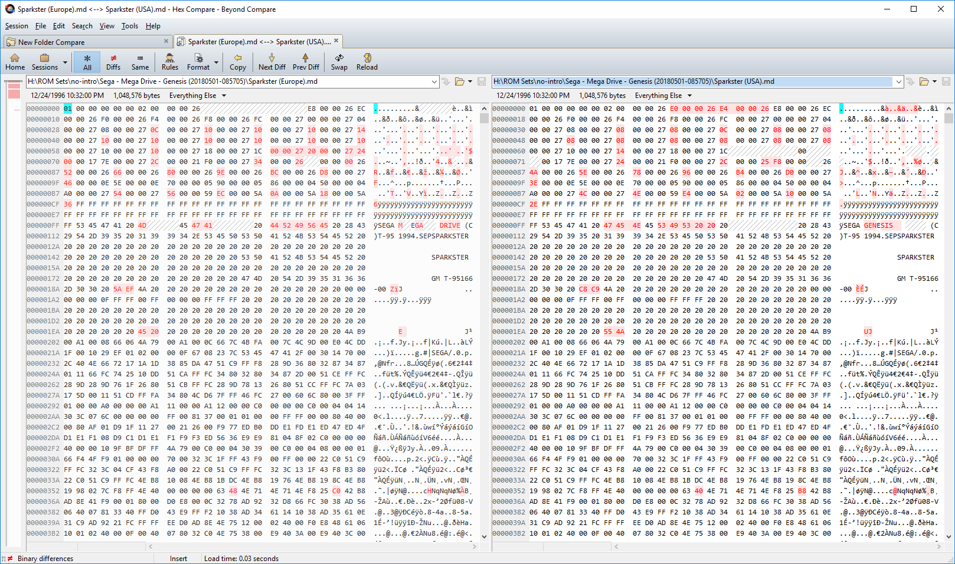Open the Search menu

pos(82,26)
